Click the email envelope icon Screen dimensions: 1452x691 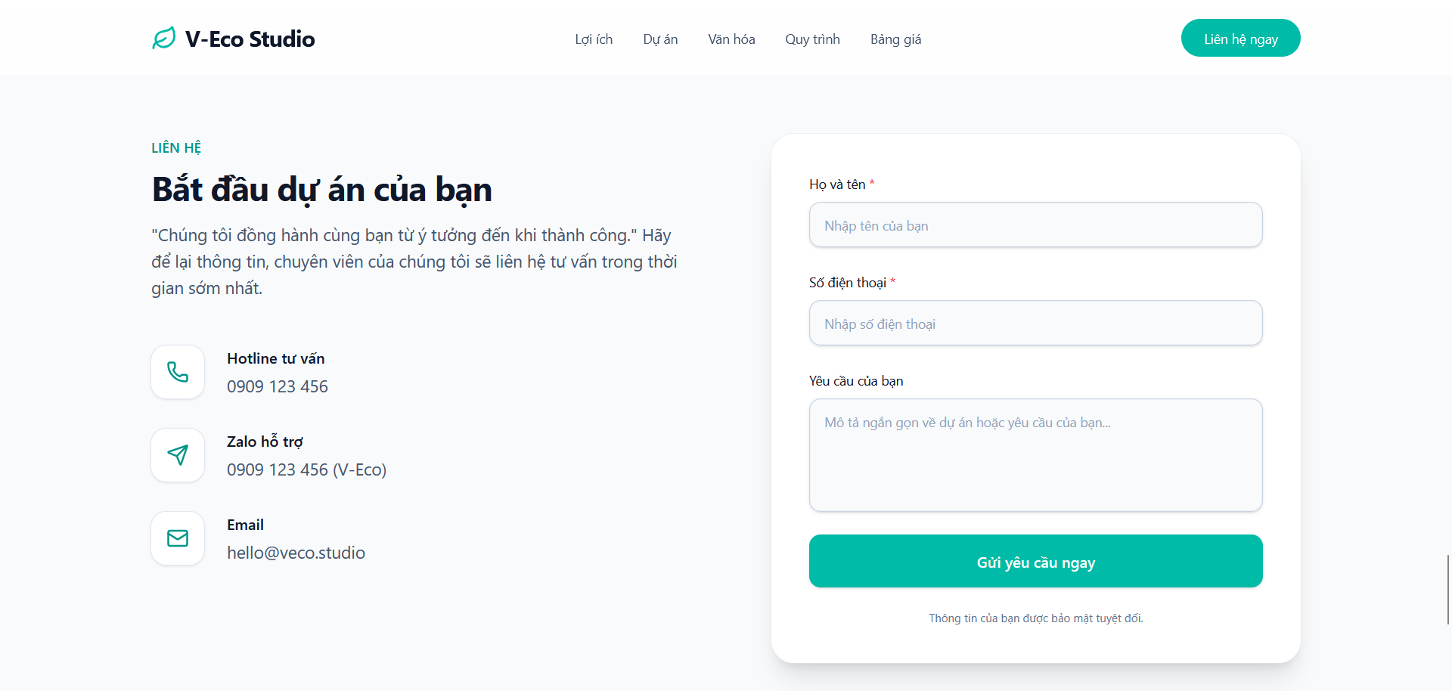[x=178, y=538]
